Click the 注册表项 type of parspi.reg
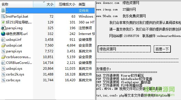This screenshot has width=181, height=100. click(85, 28)
